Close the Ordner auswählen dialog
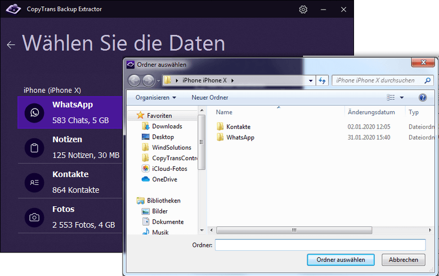This screenshot has height=276, width=439. pyautogui.click(x=423, y=62)
